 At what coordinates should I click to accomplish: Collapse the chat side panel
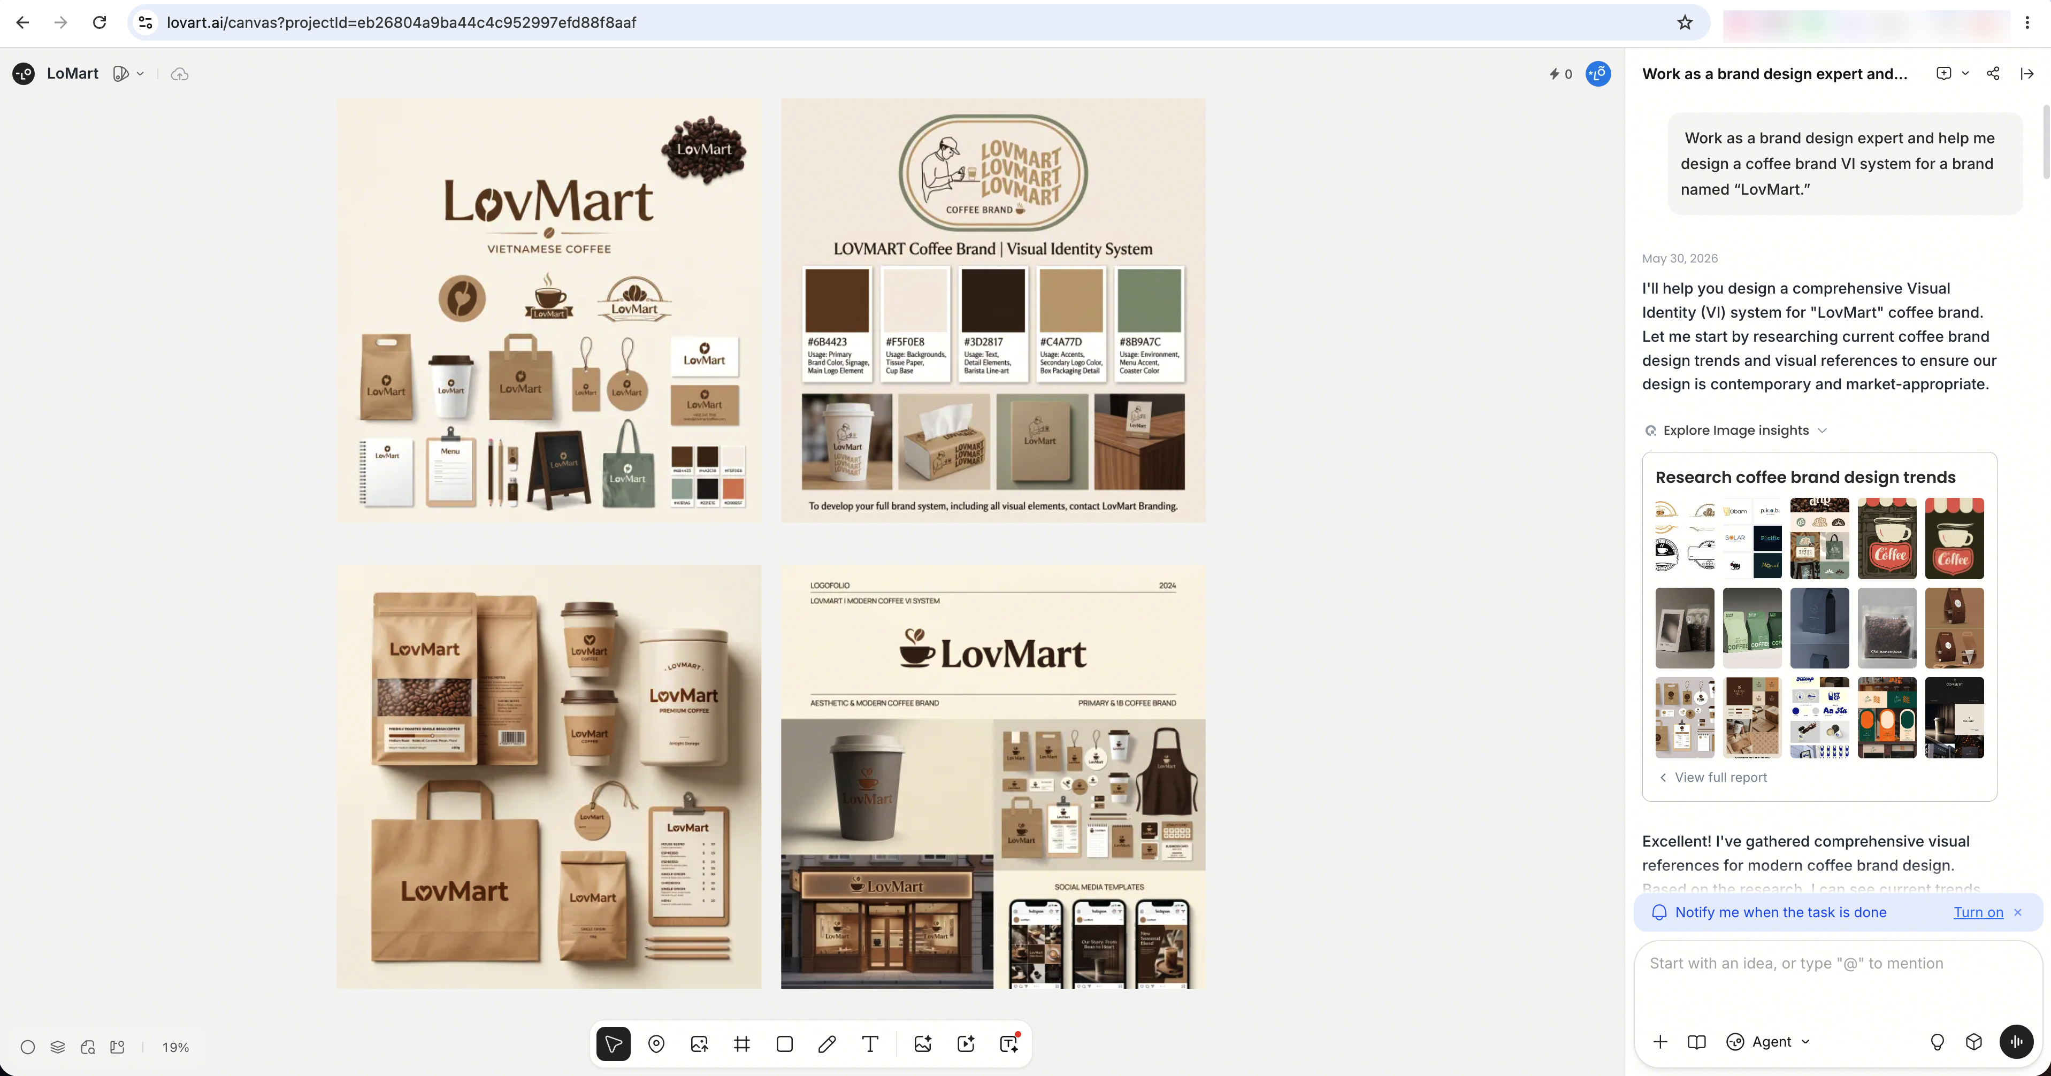coord(2027,74)
